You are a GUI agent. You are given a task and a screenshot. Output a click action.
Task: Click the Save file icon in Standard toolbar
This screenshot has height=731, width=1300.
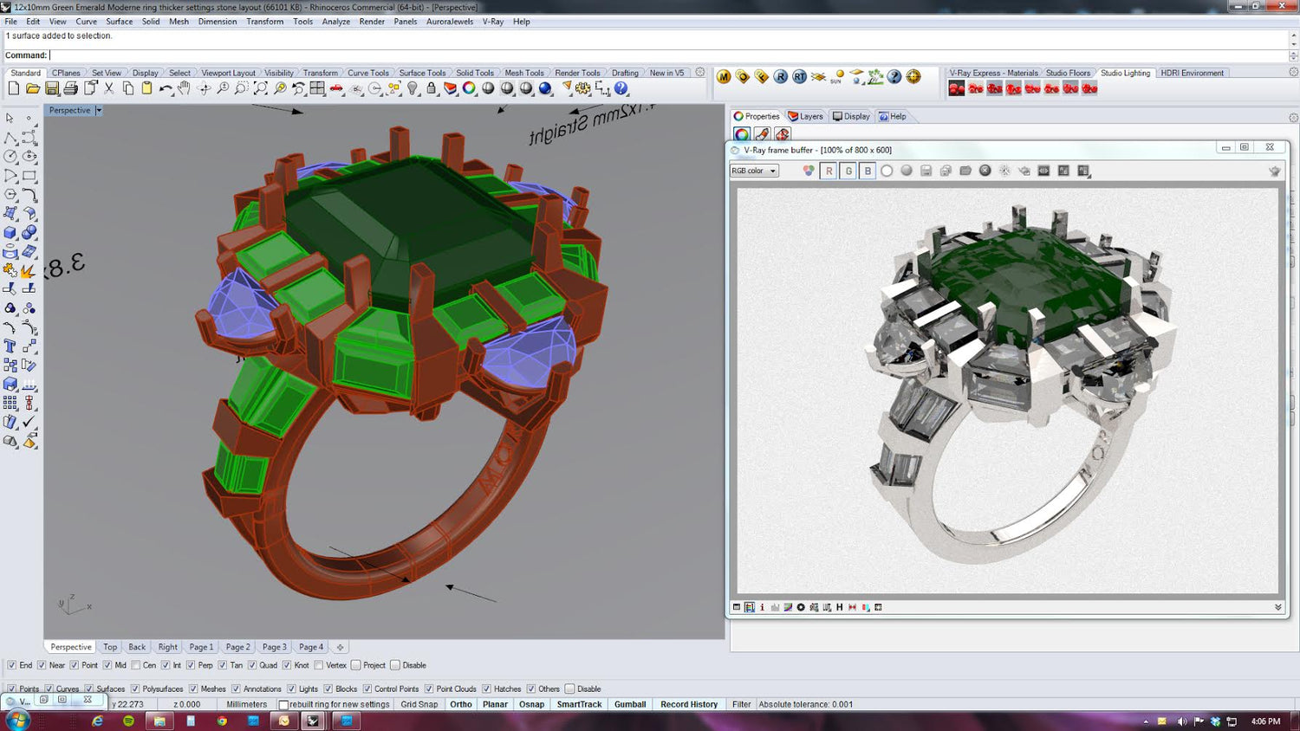(52, 88)
